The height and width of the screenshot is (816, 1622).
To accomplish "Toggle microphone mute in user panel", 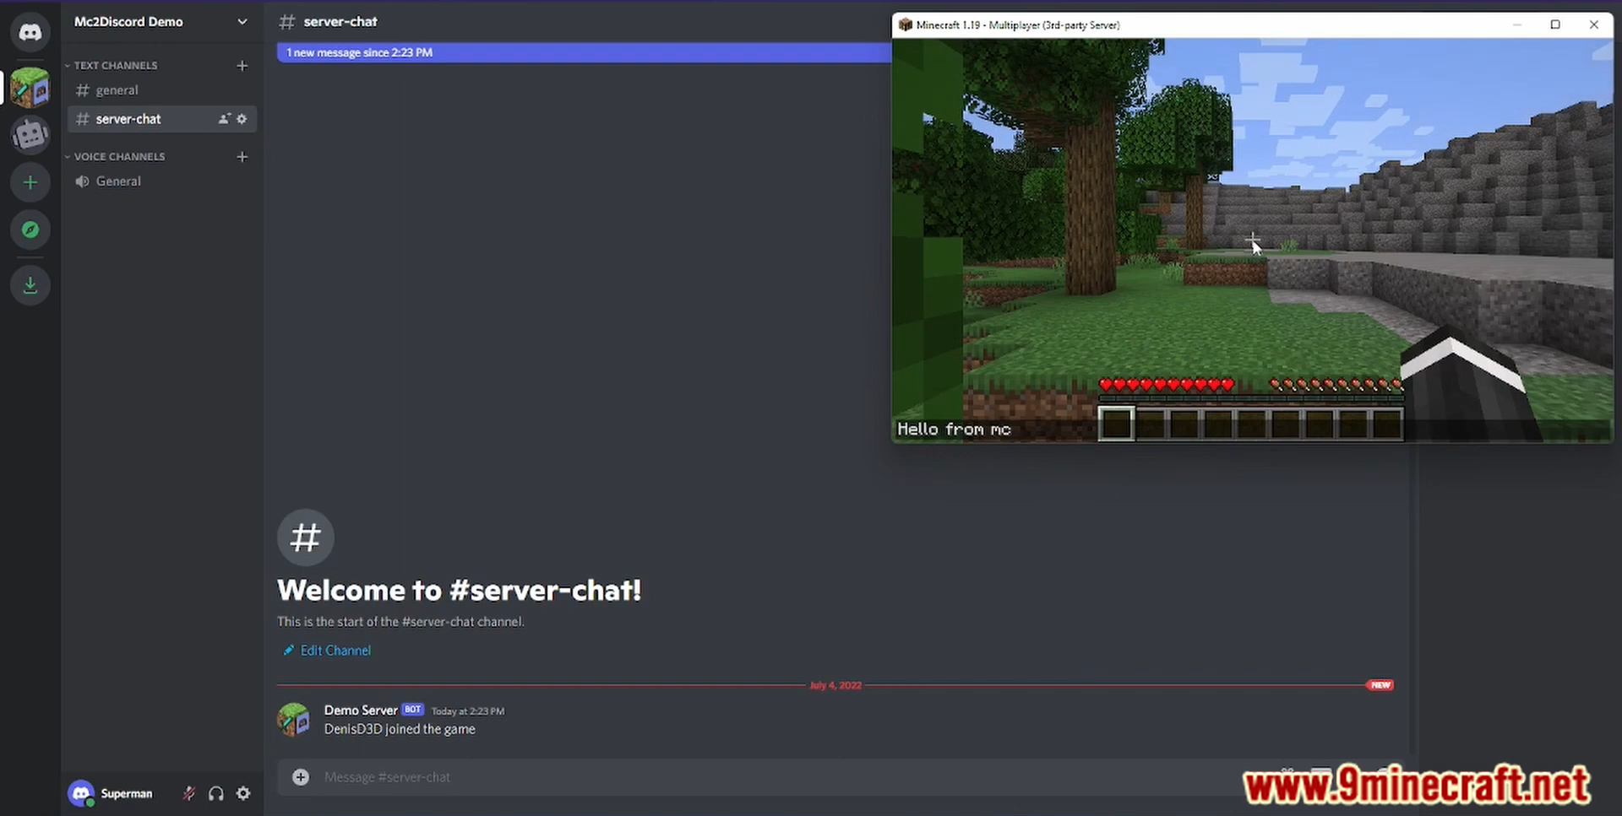I will pos(189,793).
